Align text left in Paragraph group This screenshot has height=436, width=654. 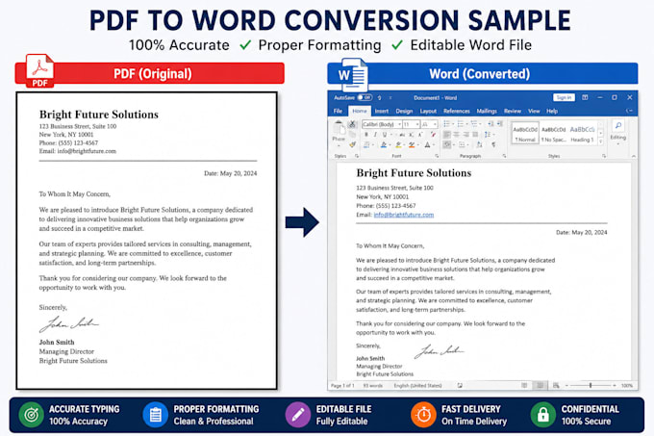446,135
